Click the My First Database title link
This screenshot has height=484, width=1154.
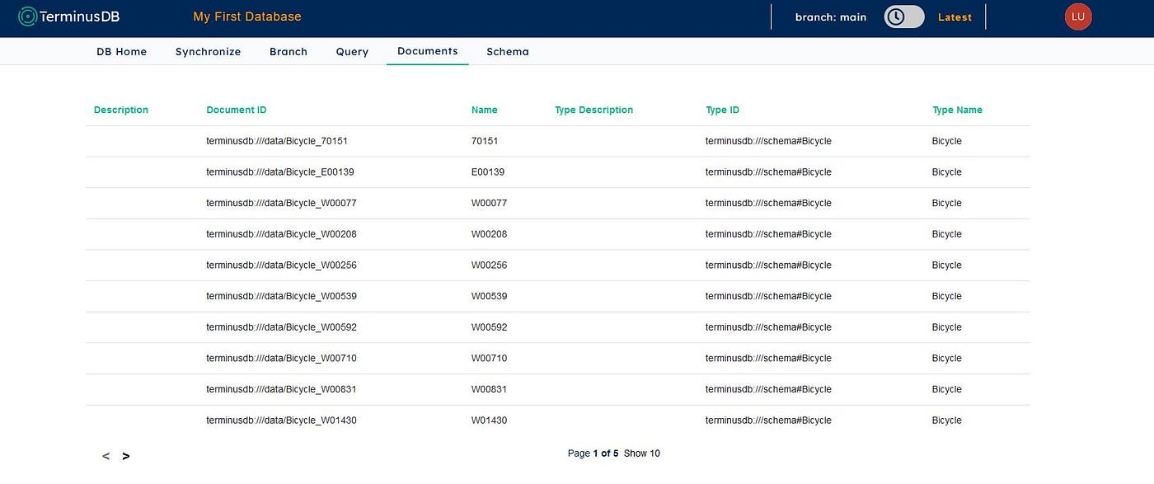pos(246,16)
